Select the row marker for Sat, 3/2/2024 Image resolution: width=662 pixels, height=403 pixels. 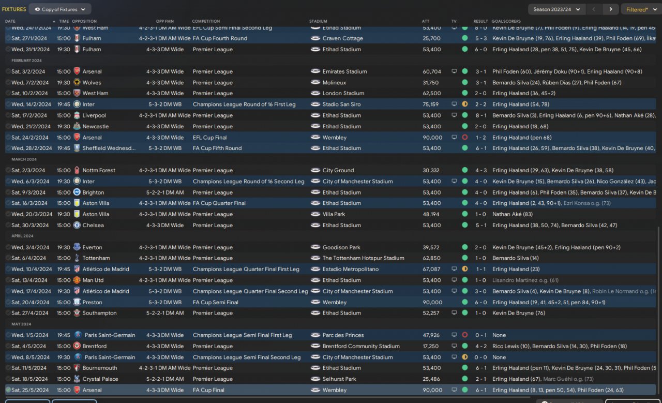pyautogui.click(x=8, y=71)
